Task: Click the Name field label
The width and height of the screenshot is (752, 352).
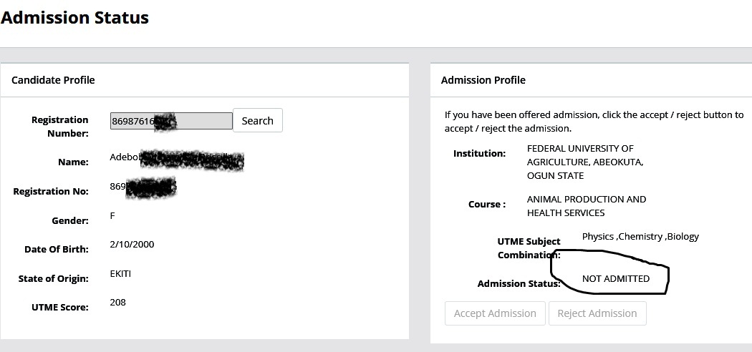Action: [x=73, y=162]
